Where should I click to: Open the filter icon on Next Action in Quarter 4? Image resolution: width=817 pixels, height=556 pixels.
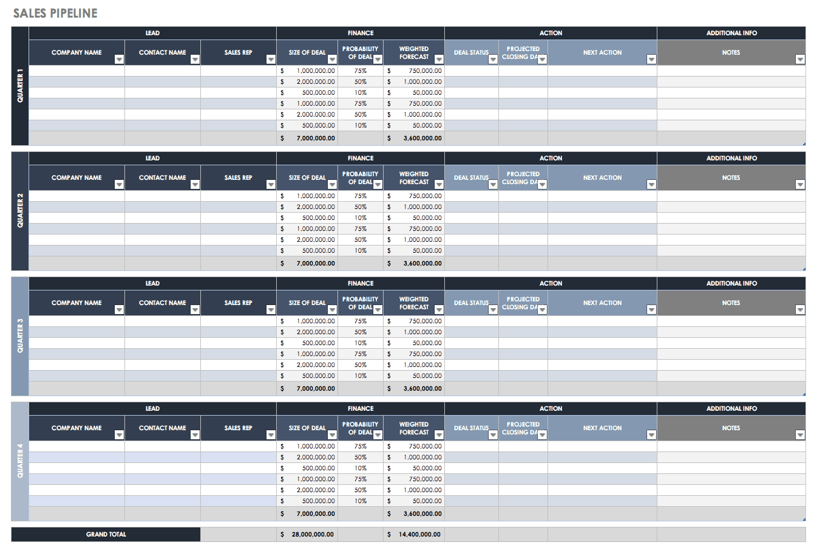point(651,435)
